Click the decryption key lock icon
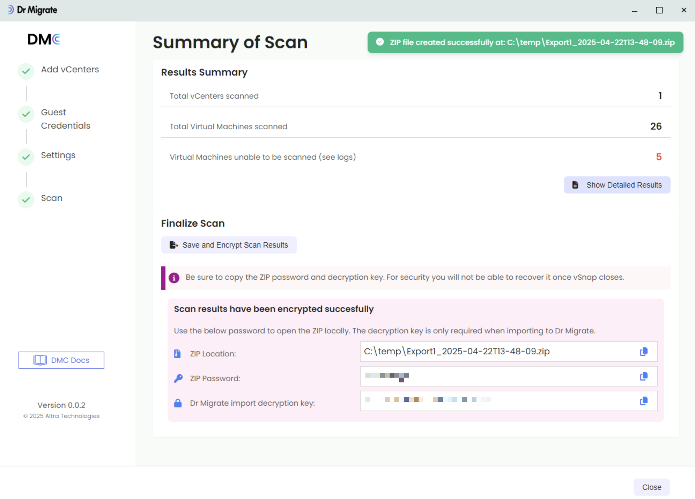 pyautogui.click(x=178, y=403)
